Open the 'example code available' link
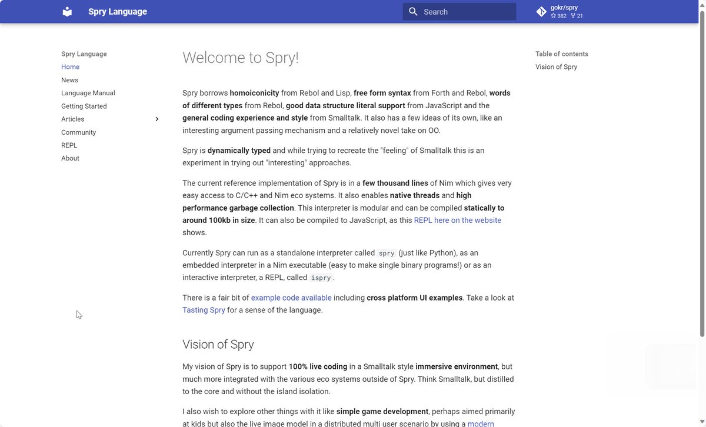Viewport: 706px width, 427px height. [x=291, y=298]
